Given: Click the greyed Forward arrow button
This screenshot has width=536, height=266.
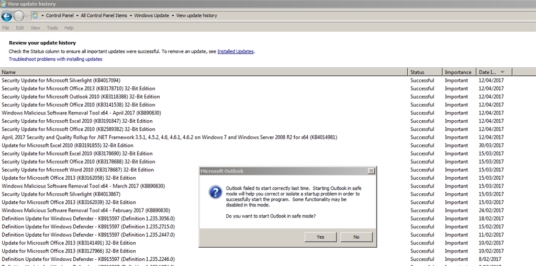Looking at the screenshot, I should pos(18,16).
